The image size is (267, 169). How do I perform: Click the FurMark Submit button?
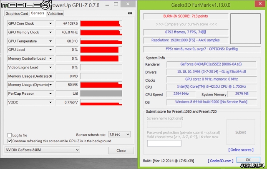click(x=241, y=132)
